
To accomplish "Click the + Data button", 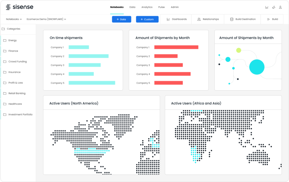I will pyautogui.click(x=121, y=19).
